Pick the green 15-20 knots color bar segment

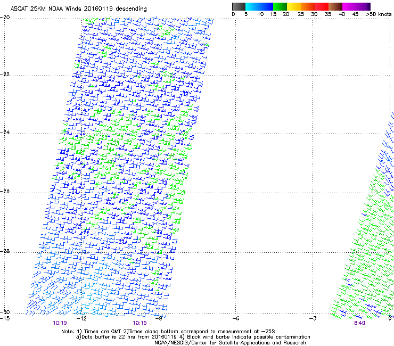pos(280,6)
